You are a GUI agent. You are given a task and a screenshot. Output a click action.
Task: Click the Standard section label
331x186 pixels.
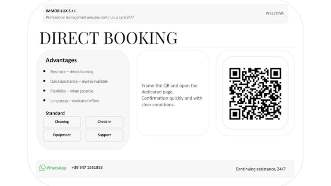pos(55,113)
